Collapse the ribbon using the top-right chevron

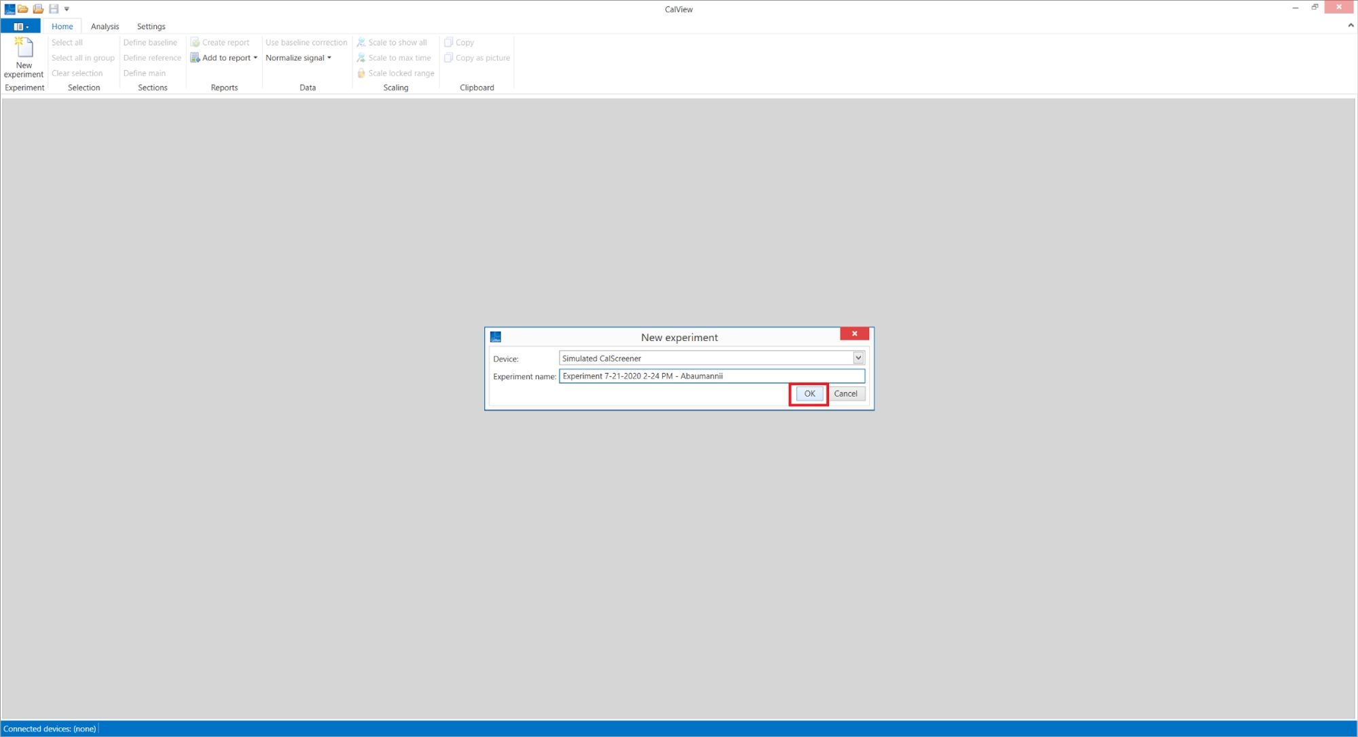pos(1350,25)
